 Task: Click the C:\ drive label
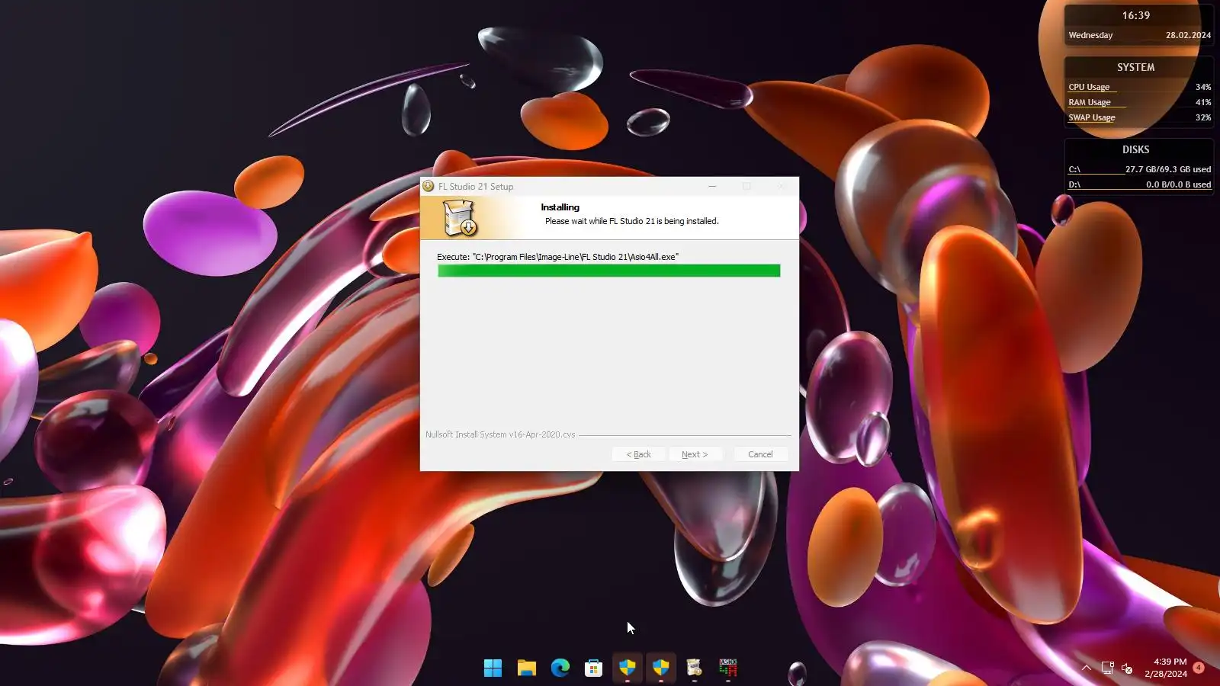point(1074,169)
